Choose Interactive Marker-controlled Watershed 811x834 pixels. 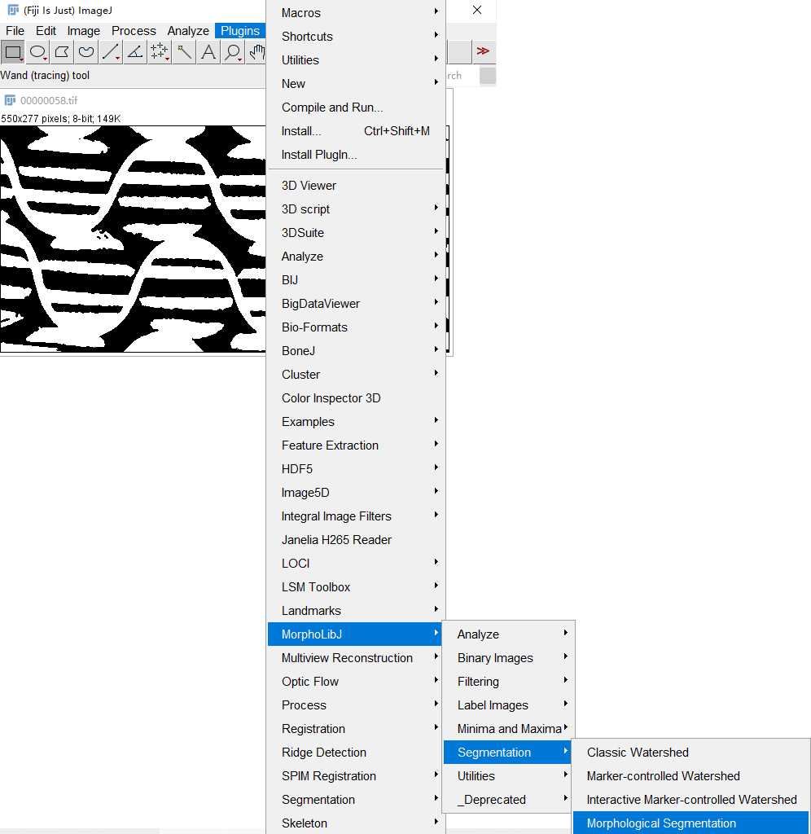[x=690, y=800]
